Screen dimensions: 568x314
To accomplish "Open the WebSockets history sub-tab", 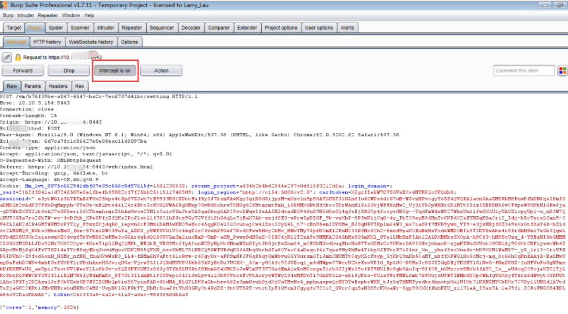I will [x=91, y=42].
